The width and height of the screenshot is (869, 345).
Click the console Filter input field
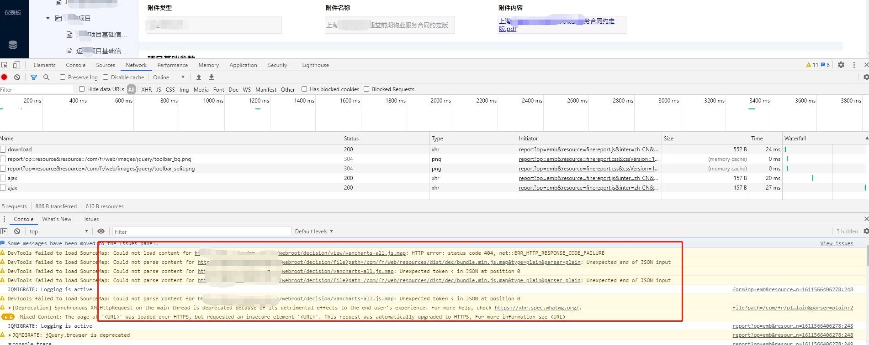[201, 232]
